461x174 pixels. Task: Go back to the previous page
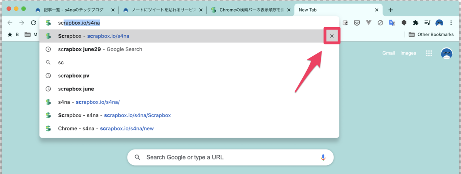pyautogui.click(x=10, y=23)
